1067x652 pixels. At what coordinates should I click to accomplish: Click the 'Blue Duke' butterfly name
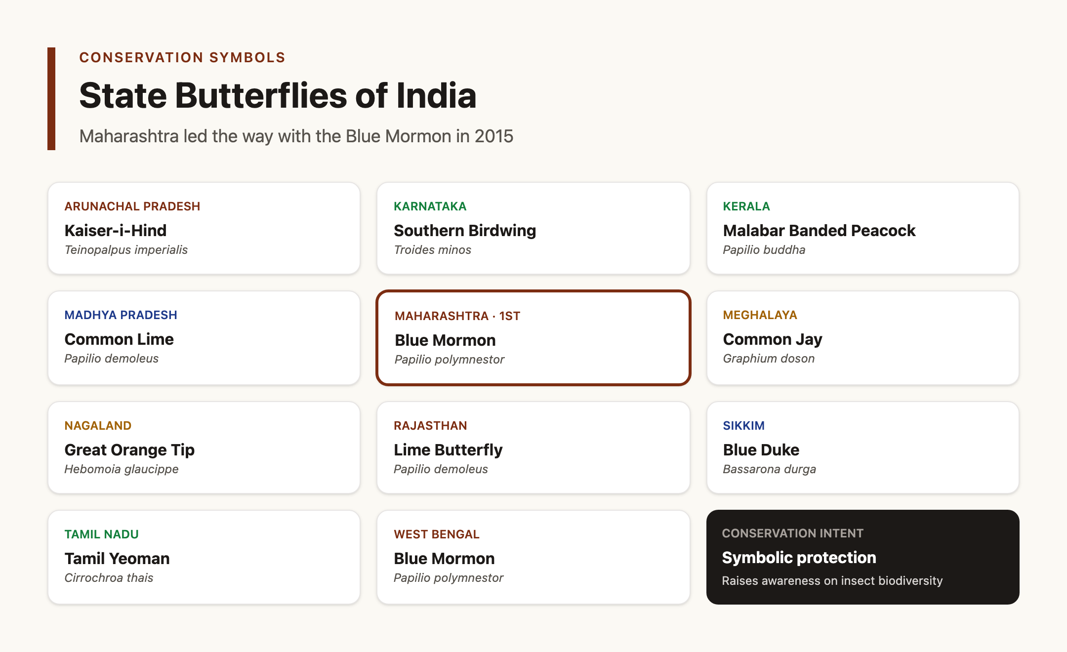click(761, 450)
